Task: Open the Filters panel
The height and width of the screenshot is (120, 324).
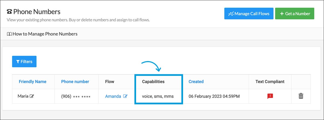Action: pos(24,62)
